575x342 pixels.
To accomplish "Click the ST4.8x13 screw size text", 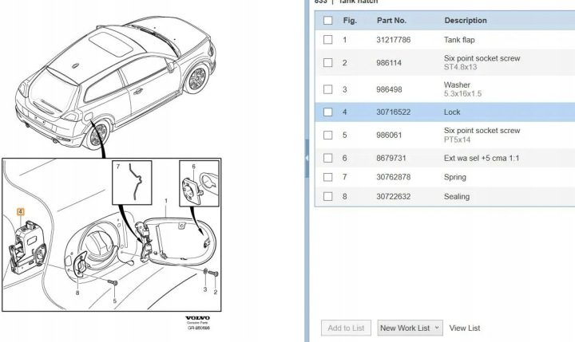I will point(460,67).
